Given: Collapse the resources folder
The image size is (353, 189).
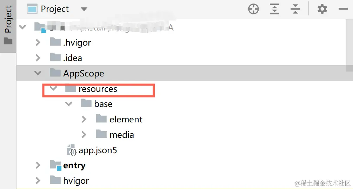Looking at the screenshot, I should 53,89.
